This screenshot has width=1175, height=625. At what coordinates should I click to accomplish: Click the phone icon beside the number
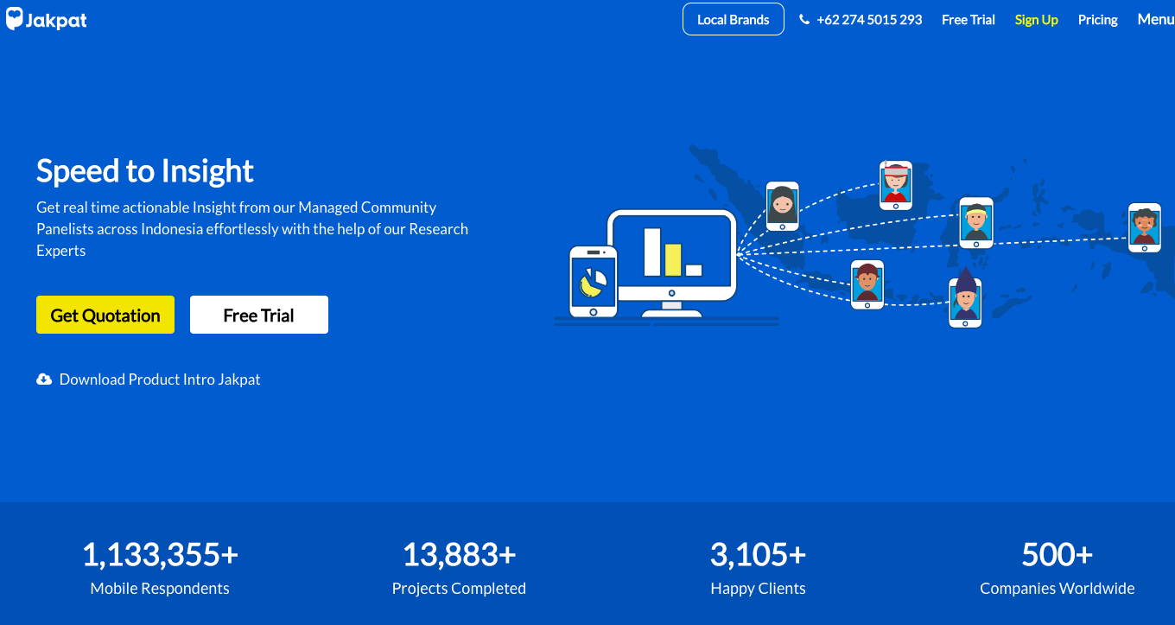pyautogui.click(x=804, y=20)
